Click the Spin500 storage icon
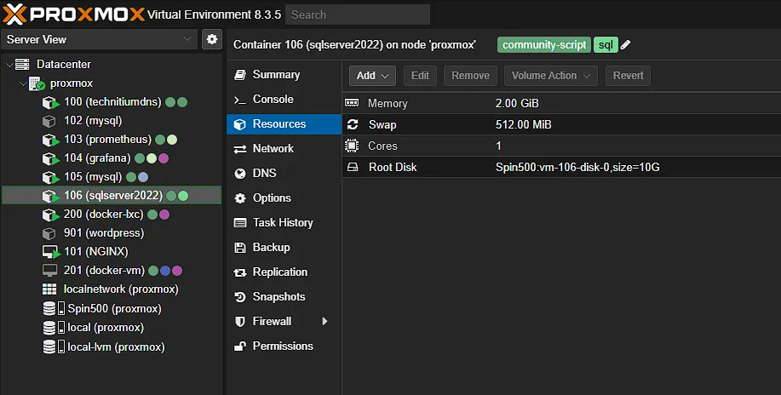 (54, 309)
